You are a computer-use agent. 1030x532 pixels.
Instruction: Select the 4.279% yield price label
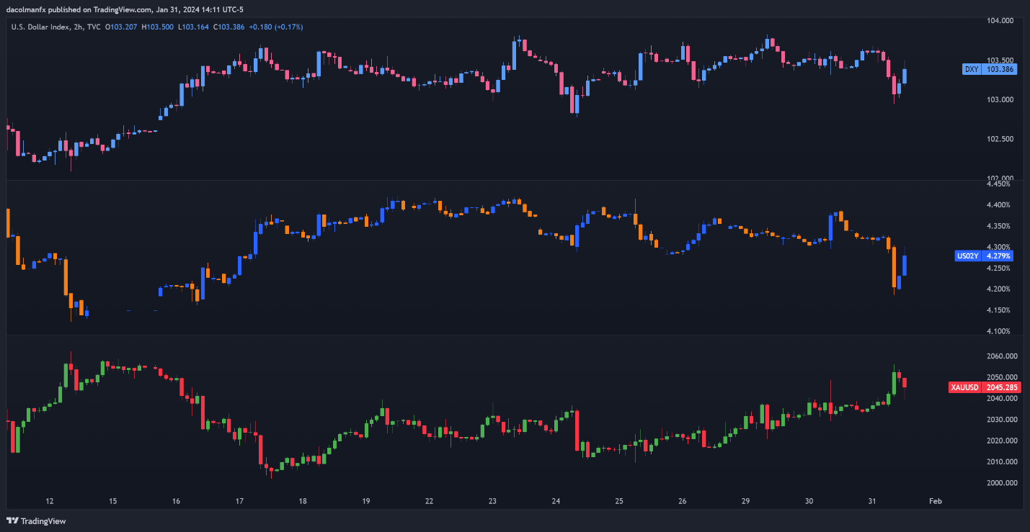pyautogui.click(x=998, y=256)
